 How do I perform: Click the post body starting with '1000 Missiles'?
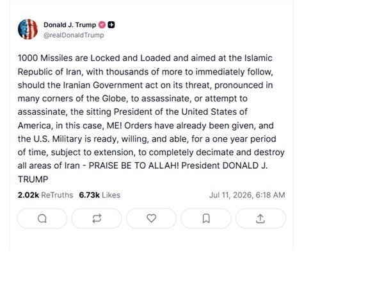pyautogui.click(x=151, y=119)
